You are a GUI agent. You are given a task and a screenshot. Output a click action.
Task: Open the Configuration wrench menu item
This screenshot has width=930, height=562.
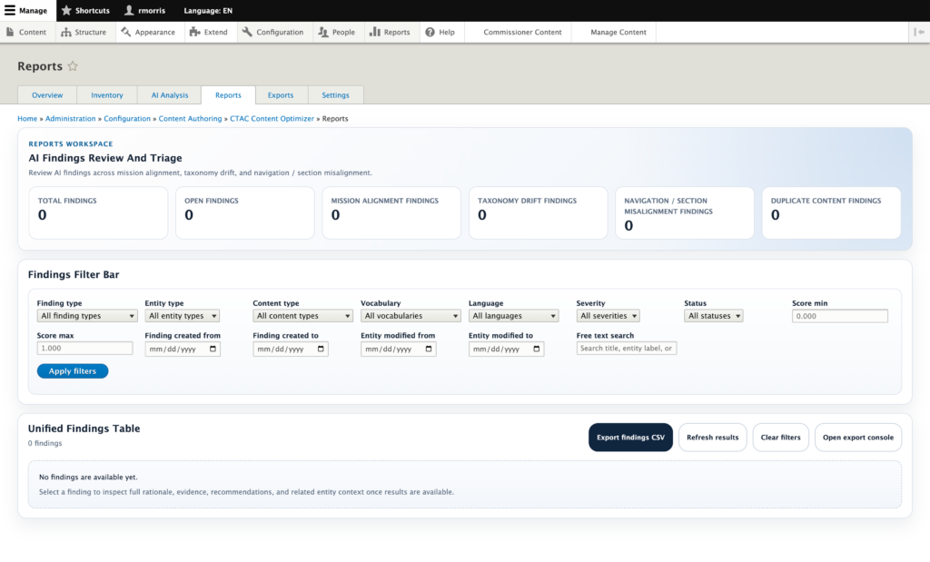(272, 32)
